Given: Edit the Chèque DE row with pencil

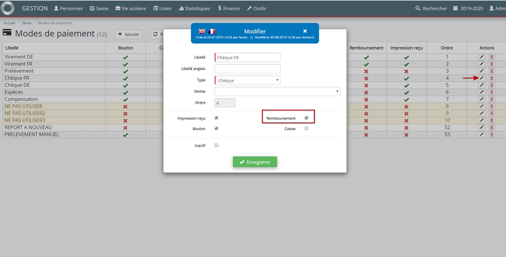Looking at the screenshot, I should point(481,85).
